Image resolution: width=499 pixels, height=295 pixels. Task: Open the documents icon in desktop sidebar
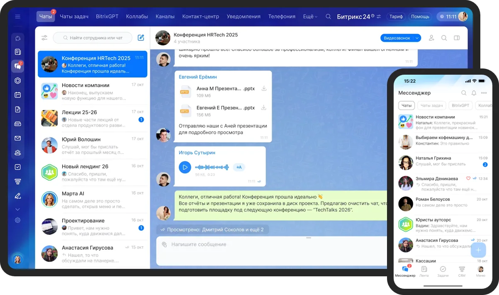click(x=17, y=109)
